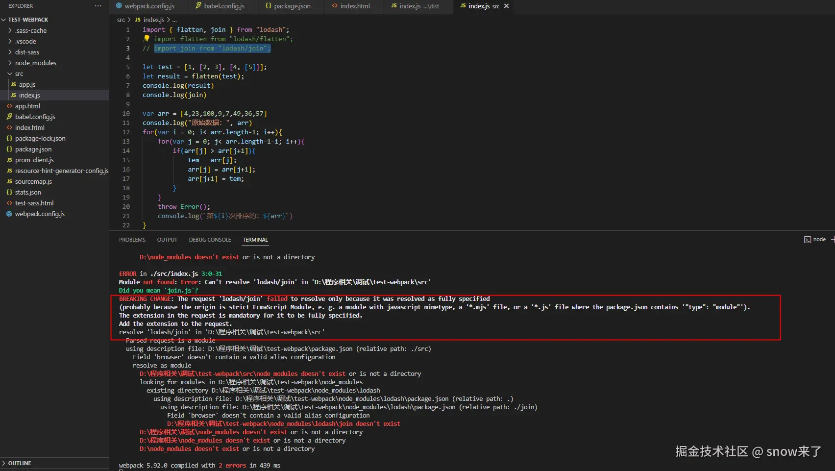Image resolution: width=835 pixels, height=471 pixels.
Task: Click src segment in editor breadcrumb
Action: [121, 20]
